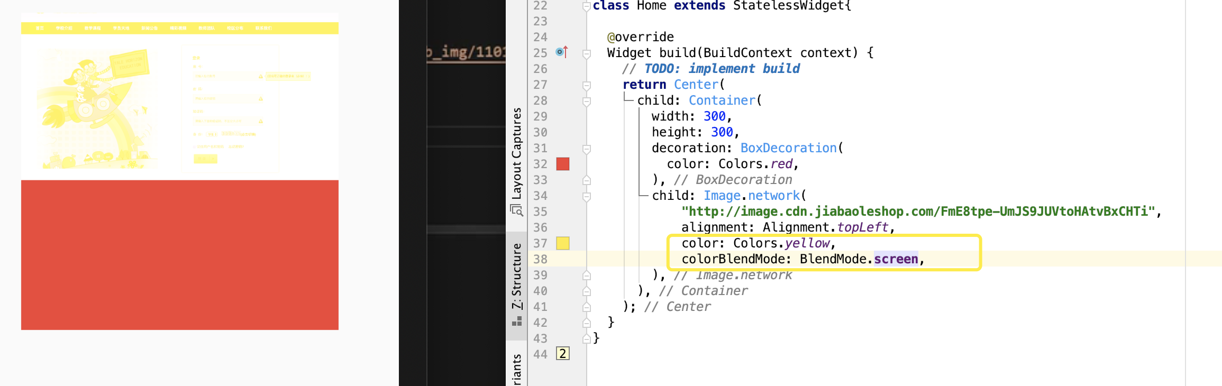Click 'topLeft' in Alignment.topLeft

[863, 227]
